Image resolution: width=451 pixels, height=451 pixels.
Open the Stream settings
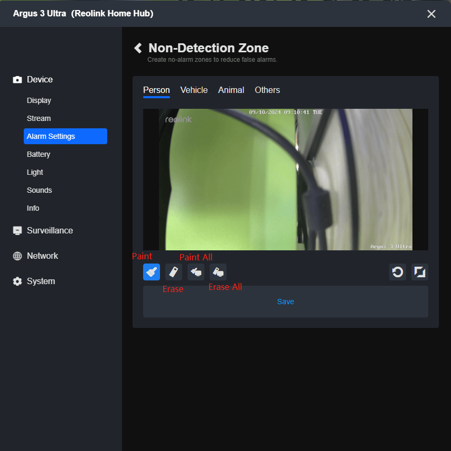click(x=39, y=118)
